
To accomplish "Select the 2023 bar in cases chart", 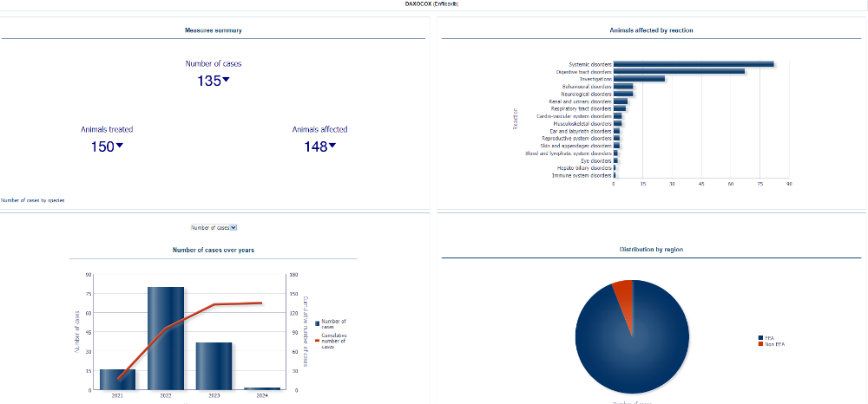I will coord(214,366).
